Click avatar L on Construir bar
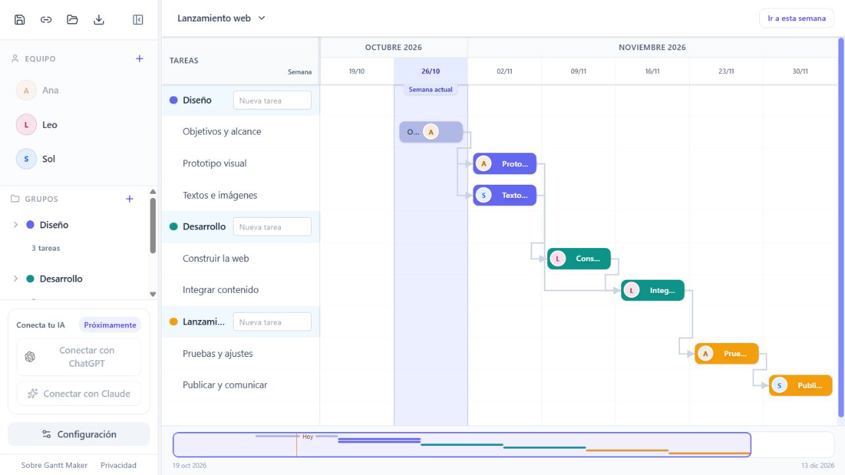This screenshot has height=475, width=845. 558,259
